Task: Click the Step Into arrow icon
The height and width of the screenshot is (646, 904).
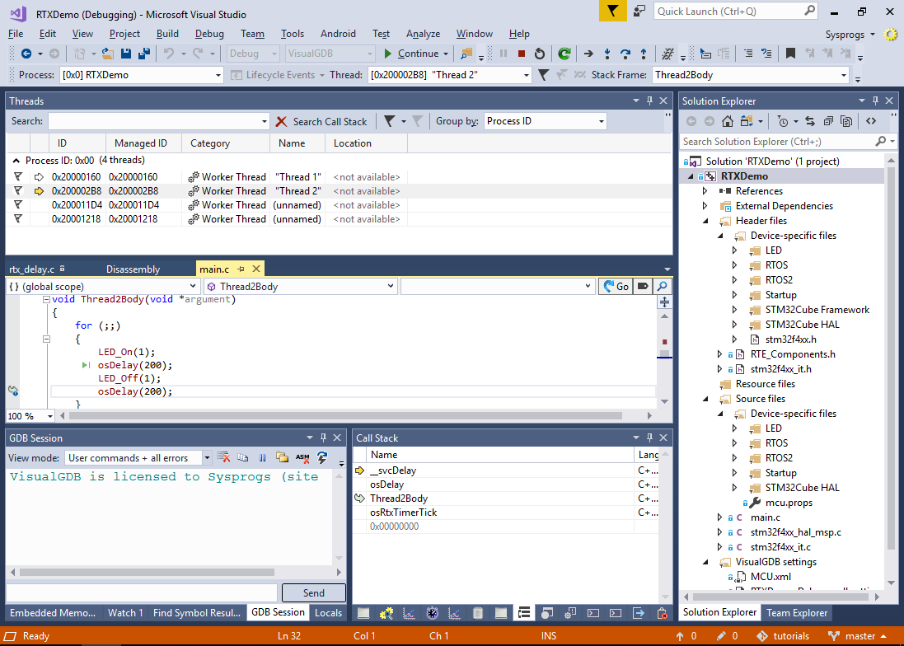Action: pyautogui.click(x=607, y=54)
